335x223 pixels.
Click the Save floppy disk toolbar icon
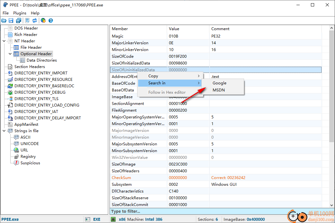(11, 21)
